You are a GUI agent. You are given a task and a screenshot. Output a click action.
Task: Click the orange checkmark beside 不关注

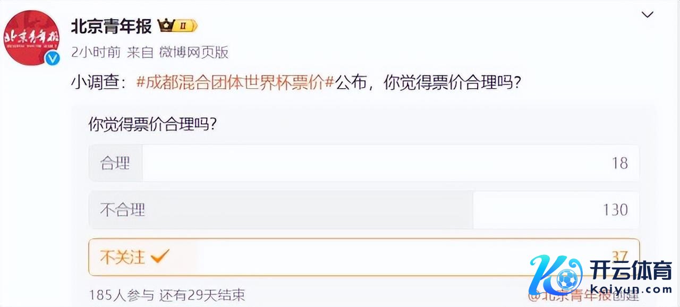coord(159,257)
